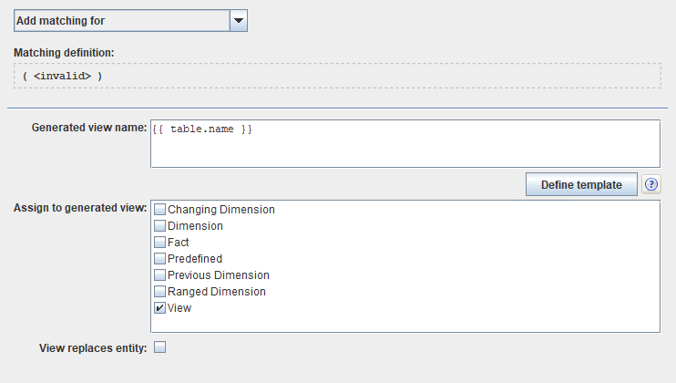Click the 'Assign to generated view:' label
Viewport: 676px width, 383px height.
coord(80,209)
